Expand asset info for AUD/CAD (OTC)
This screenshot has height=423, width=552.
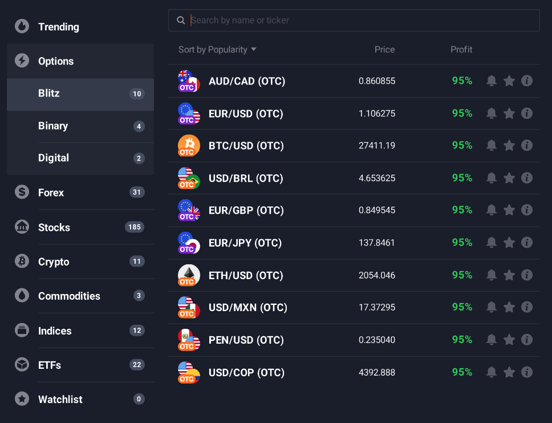[x=526, y=80]
